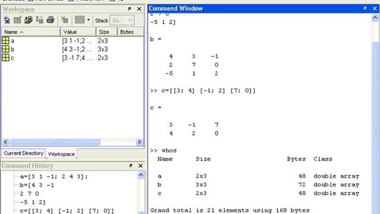
Task: Click the New variable icon in Workspace toolbar
Action: pyautogui.click(x=7, y=20)
